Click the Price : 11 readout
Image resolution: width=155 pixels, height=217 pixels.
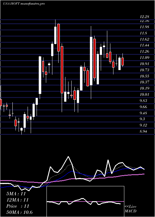pyautogui.click(x=18, y=206)
